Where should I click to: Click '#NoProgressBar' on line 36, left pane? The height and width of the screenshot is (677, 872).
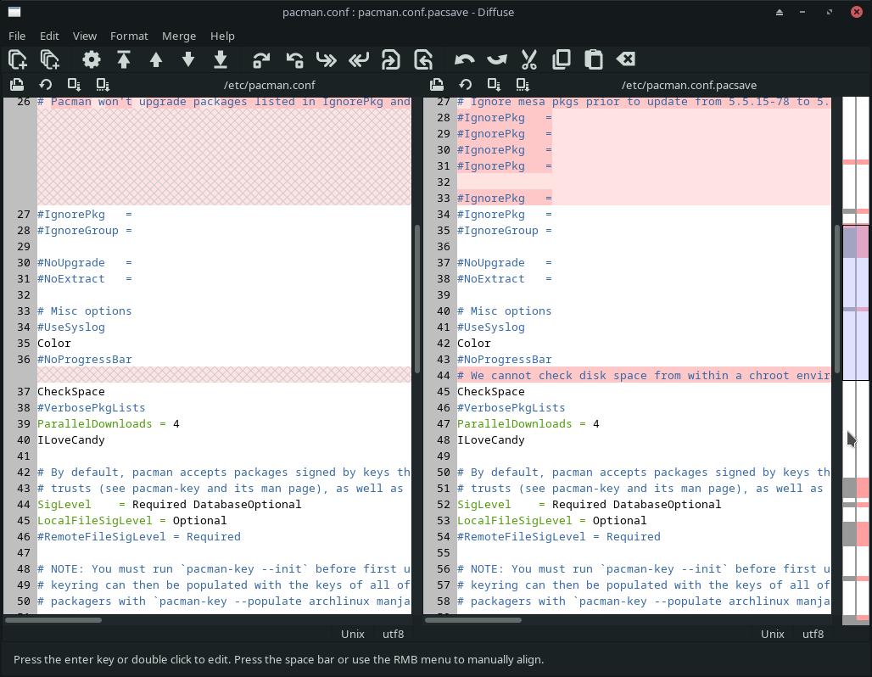[x=85, y=360]
